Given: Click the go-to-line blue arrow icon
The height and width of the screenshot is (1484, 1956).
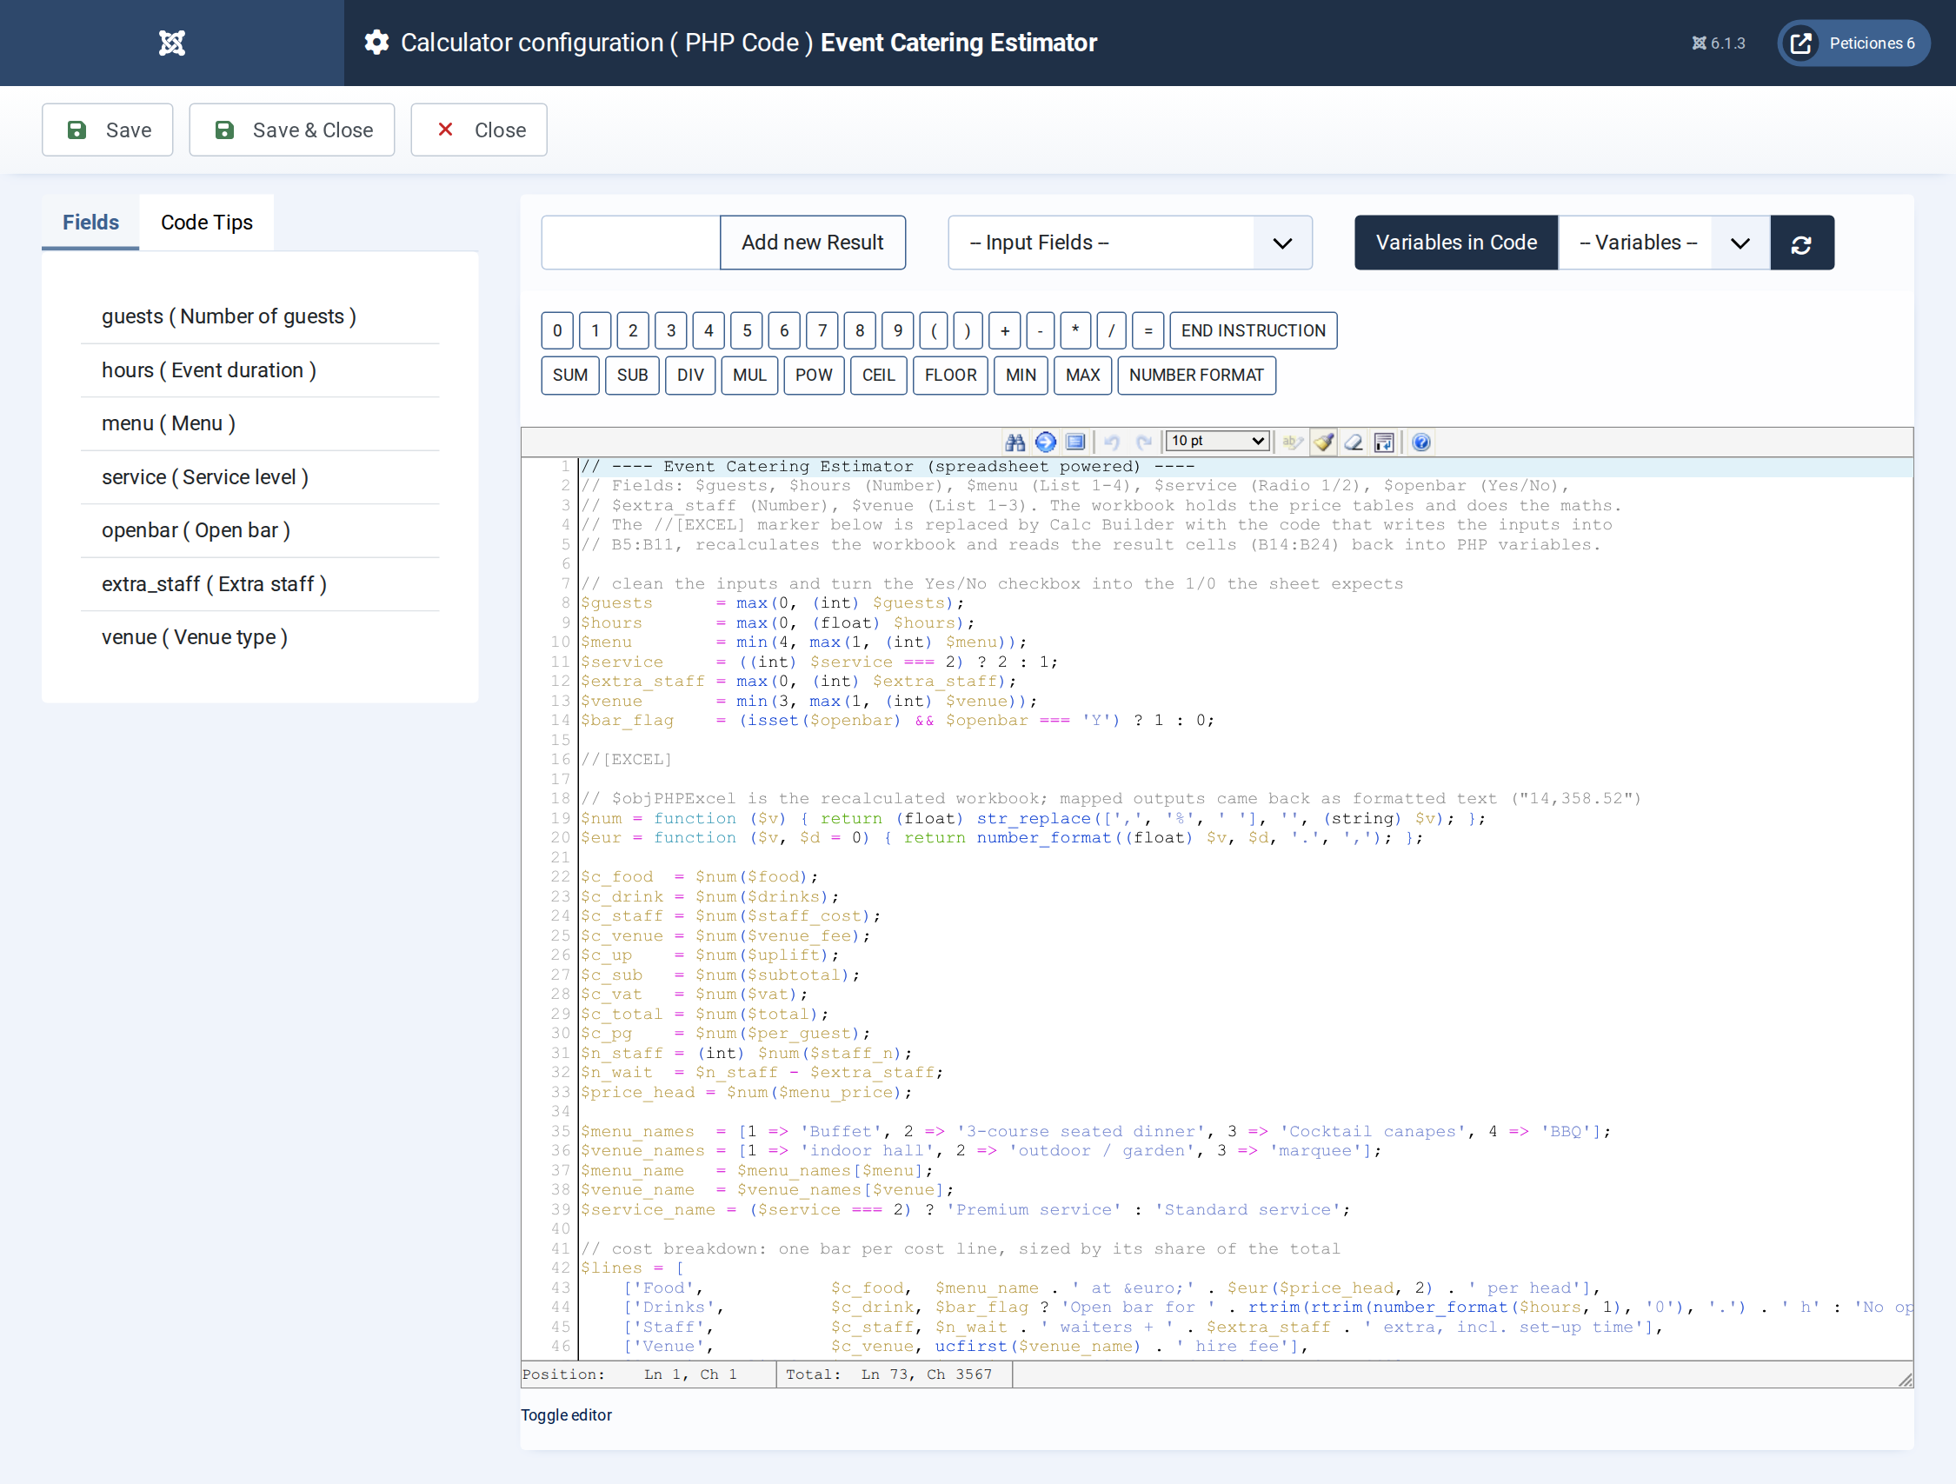Looking at the screenshot, I should point(1045,443).
